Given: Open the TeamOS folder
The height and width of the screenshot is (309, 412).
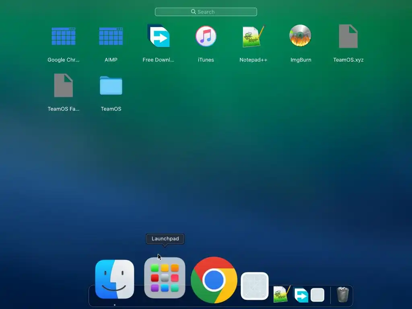Looking at the screenshot, I should click(111, 85).
